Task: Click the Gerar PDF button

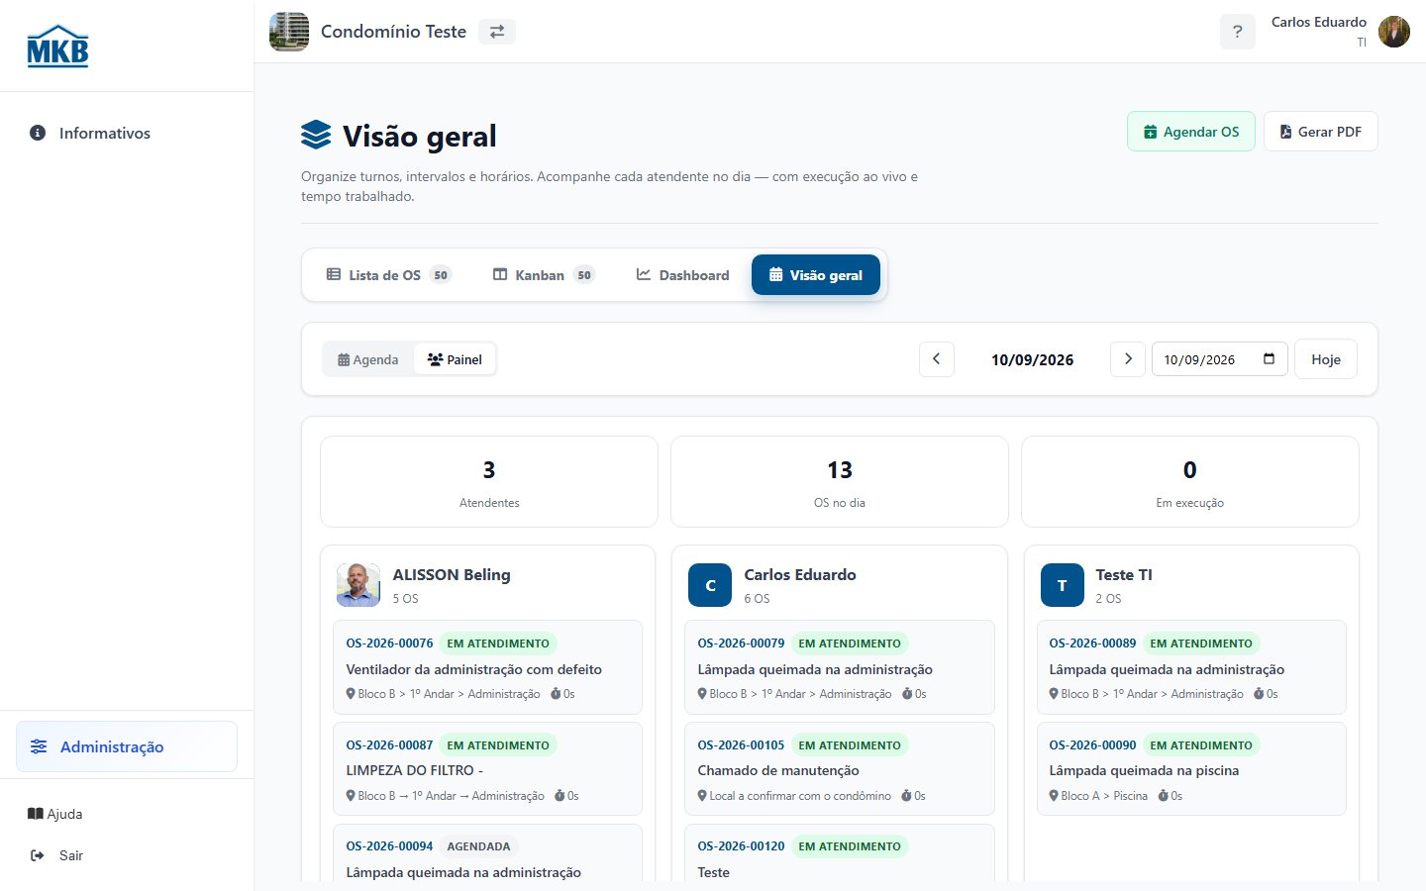Action: (x=1321, y=132)
